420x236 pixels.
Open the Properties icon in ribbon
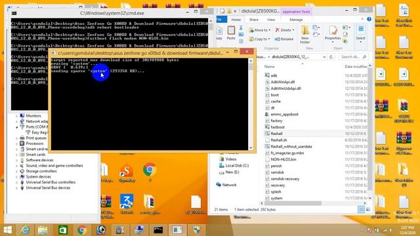333,33
